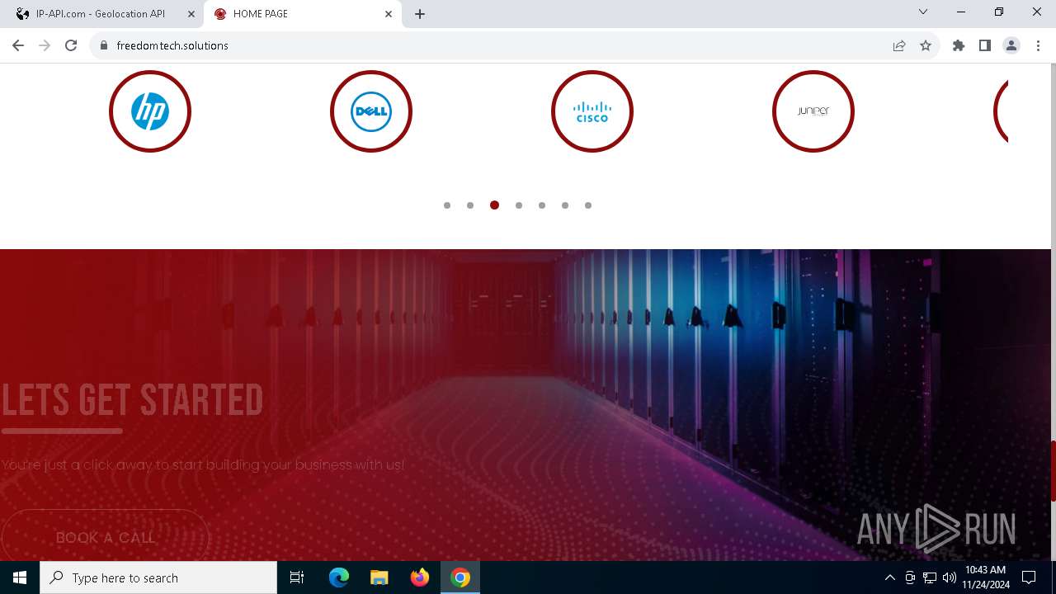Go forward to the next page
1056x594 pixels.
45,45
